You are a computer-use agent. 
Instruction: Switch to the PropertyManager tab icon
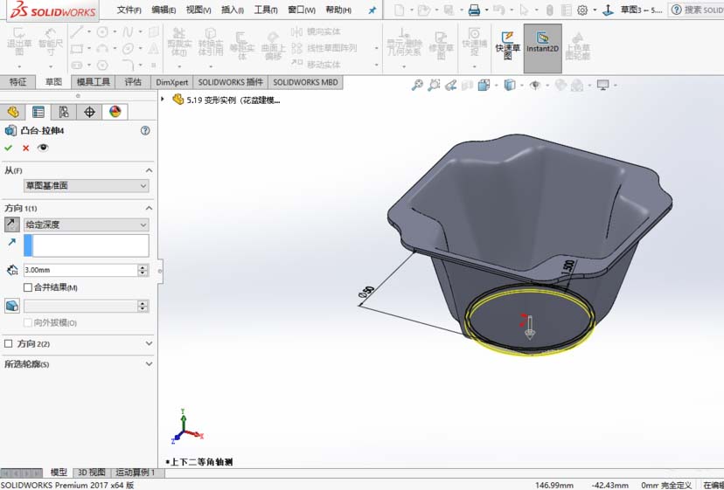(x=38, y=112)
